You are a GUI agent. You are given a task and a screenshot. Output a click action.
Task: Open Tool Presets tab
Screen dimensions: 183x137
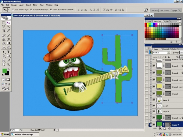tap(164, 11)
